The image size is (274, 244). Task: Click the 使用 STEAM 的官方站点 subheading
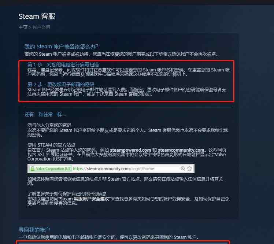click(x=51, y=145)
